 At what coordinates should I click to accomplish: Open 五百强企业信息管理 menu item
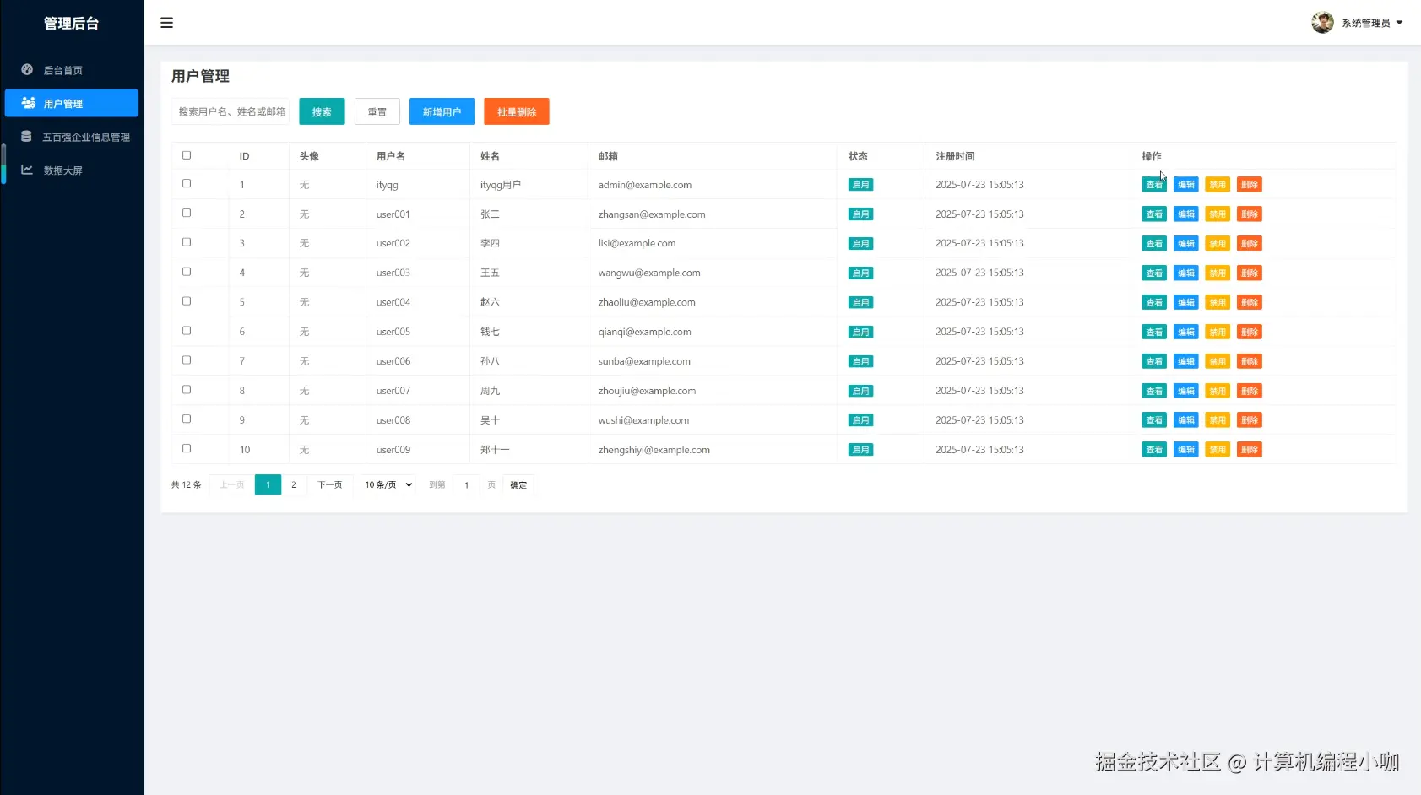pyautogui.click(x=72, y=137)
